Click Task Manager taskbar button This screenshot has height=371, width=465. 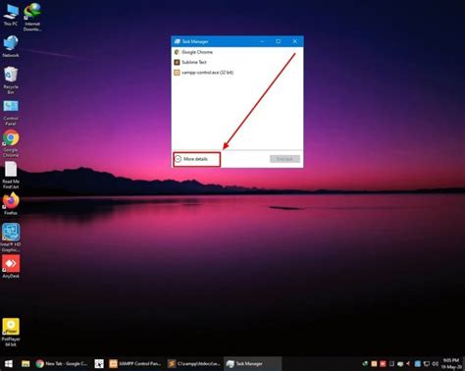pos(253,363)
